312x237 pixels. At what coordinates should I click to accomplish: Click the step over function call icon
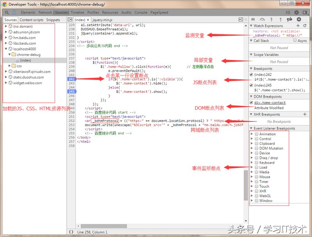[x=262, y=19]
